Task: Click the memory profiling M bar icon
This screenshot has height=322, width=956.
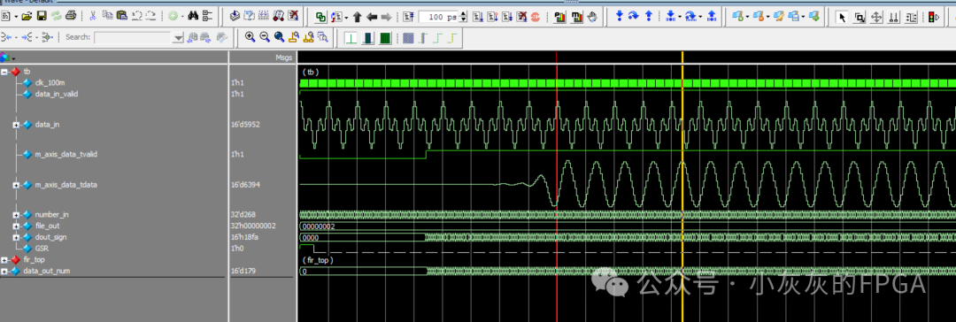Action: (x=577, y=17)
